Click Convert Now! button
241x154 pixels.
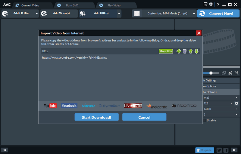coord(218,14)
